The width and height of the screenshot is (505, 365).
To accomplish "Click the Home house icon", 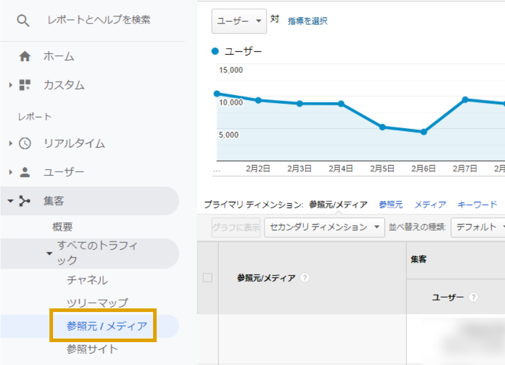I will point(25,57).
